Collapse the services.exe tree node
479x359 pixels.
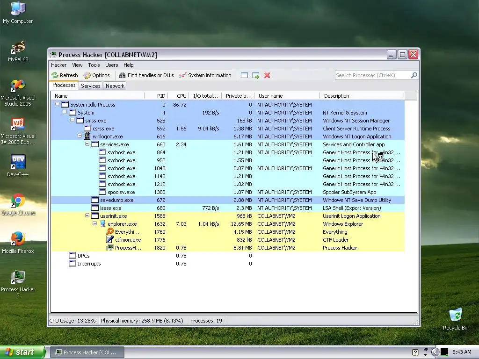point(87,144)
